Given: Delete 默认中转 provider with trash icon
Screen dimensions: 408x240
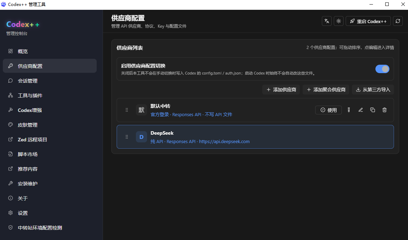Looking at the screenshot, I should 385,110.
